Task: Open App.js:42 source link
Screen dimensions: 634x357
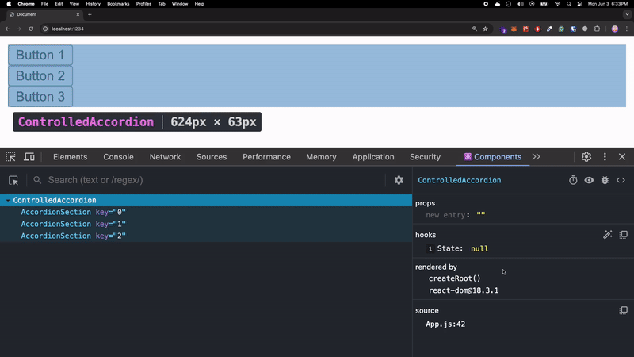Action: [445, 324]
